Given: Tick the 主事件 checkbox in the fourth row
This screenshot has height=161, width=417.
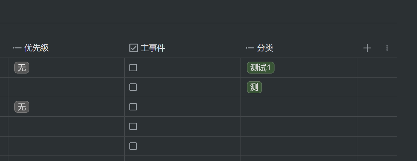Looking at the screenshot, I should [x=133, y=126].
